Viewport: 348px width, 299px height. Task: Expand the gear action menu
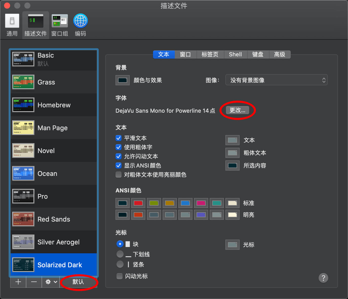click(51, 282)
